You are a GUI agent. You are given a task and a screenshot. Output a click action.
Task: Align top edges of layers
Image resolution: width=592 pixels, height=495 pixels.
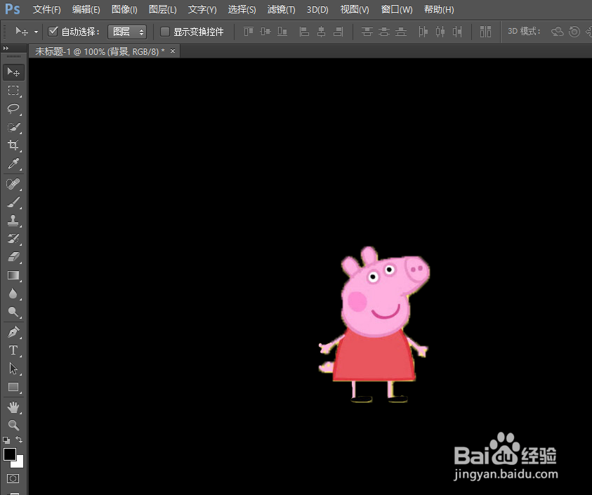tap(249, 32)
